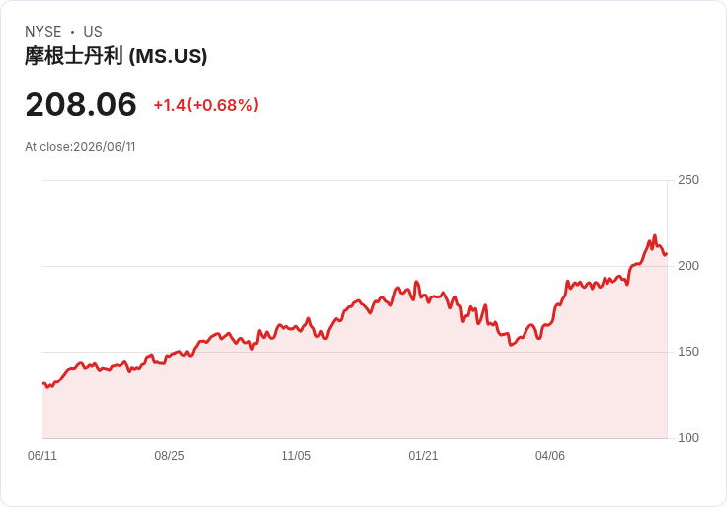The height and width of the screenshot is (507, 727).
Task: Click the 11/05 x-axis date label
Action: tap(296, 455)
